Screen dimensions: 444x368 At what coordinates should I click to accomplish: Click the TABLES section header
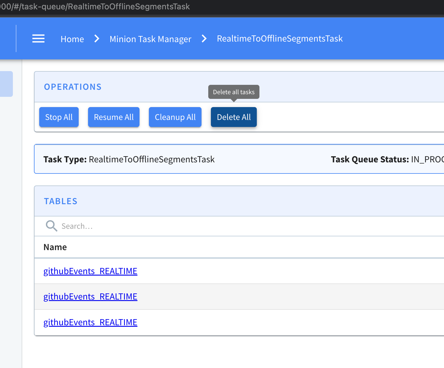click(61, 201)
